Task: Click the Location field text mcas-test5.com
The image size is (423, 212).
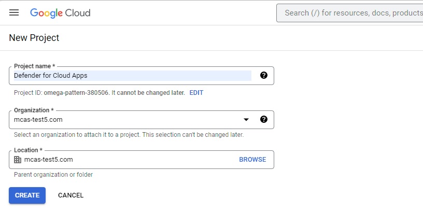Action: pos(49,160)
